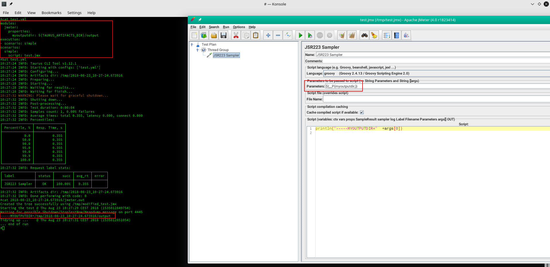The image size is (550, 267).
Task: Toggle Cache compiled script checkbox
Action: [x=362, y=112]
